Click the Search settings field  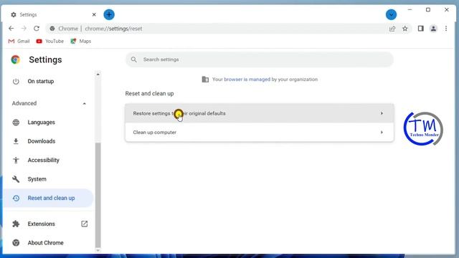tap(260, 59)
